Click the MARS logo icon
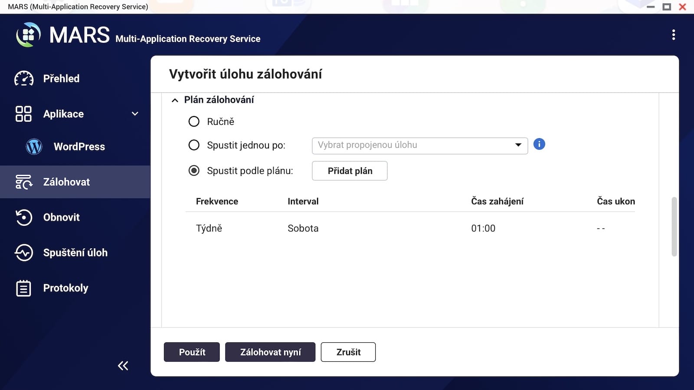 28,35
